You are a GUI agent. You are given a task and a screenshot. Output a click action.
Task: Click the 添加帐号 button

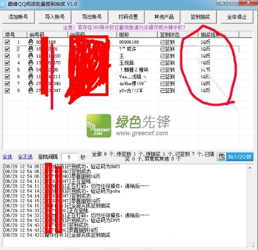point(19,17)
